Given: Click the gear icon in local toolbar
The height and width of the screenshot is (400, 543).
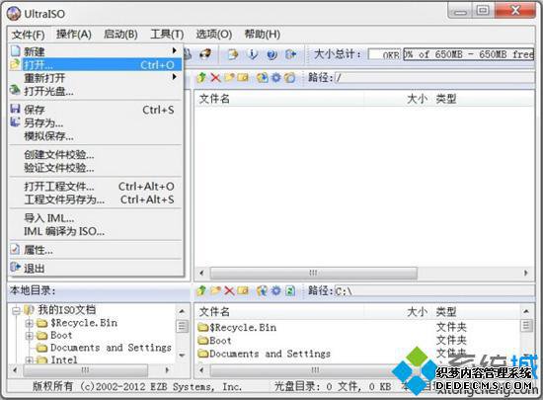Looking at the screenshot, I should 276,290.
